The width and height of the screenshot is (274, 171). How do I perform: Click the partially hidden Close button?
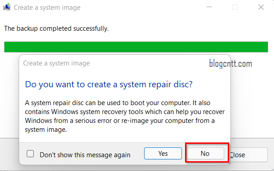[x=249, y=155]
